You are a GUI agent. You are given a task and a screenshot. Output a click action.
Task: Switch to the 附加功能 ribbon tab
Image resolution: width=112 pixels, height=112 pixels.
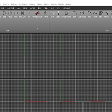67,8
